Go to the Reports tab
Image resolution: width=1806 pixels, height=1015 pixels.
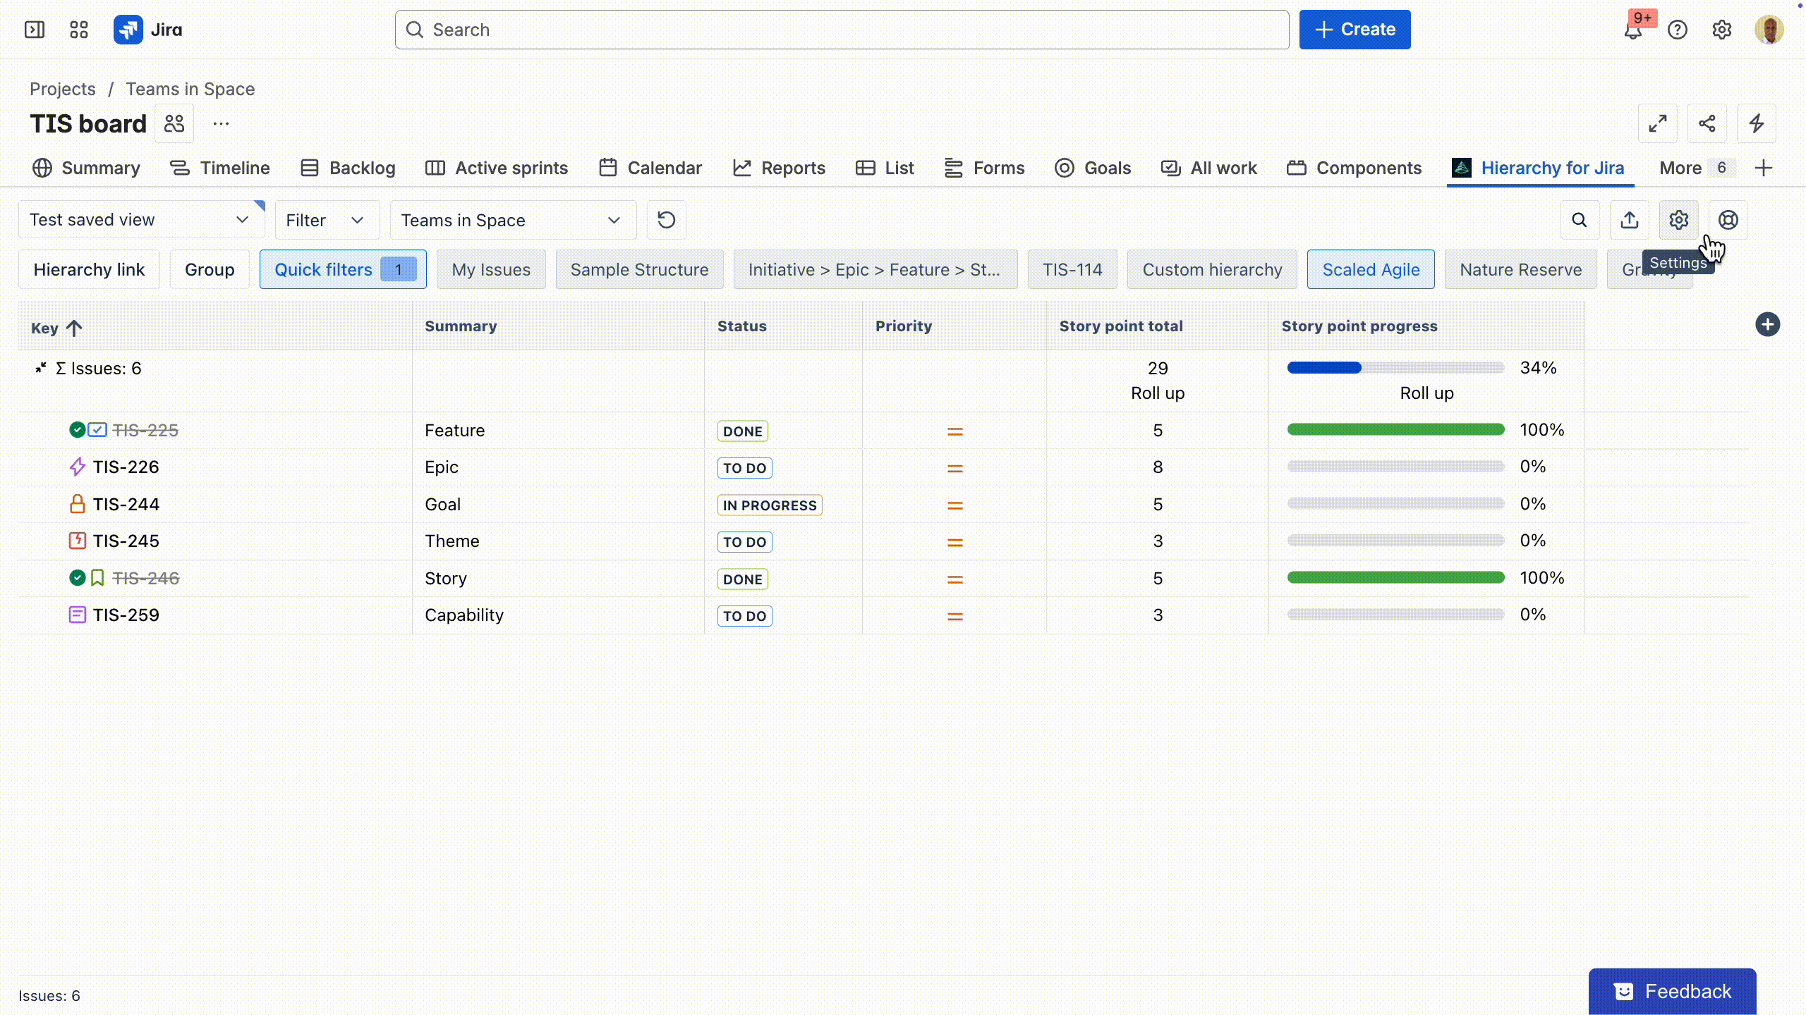point(779,168)
